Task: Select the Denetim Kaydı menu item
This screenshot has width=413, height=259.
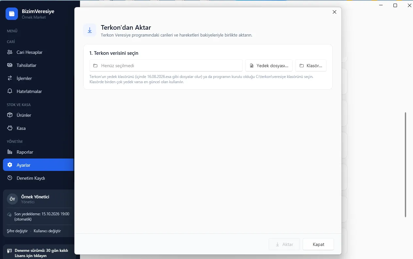Action: [x=38, y=178]
